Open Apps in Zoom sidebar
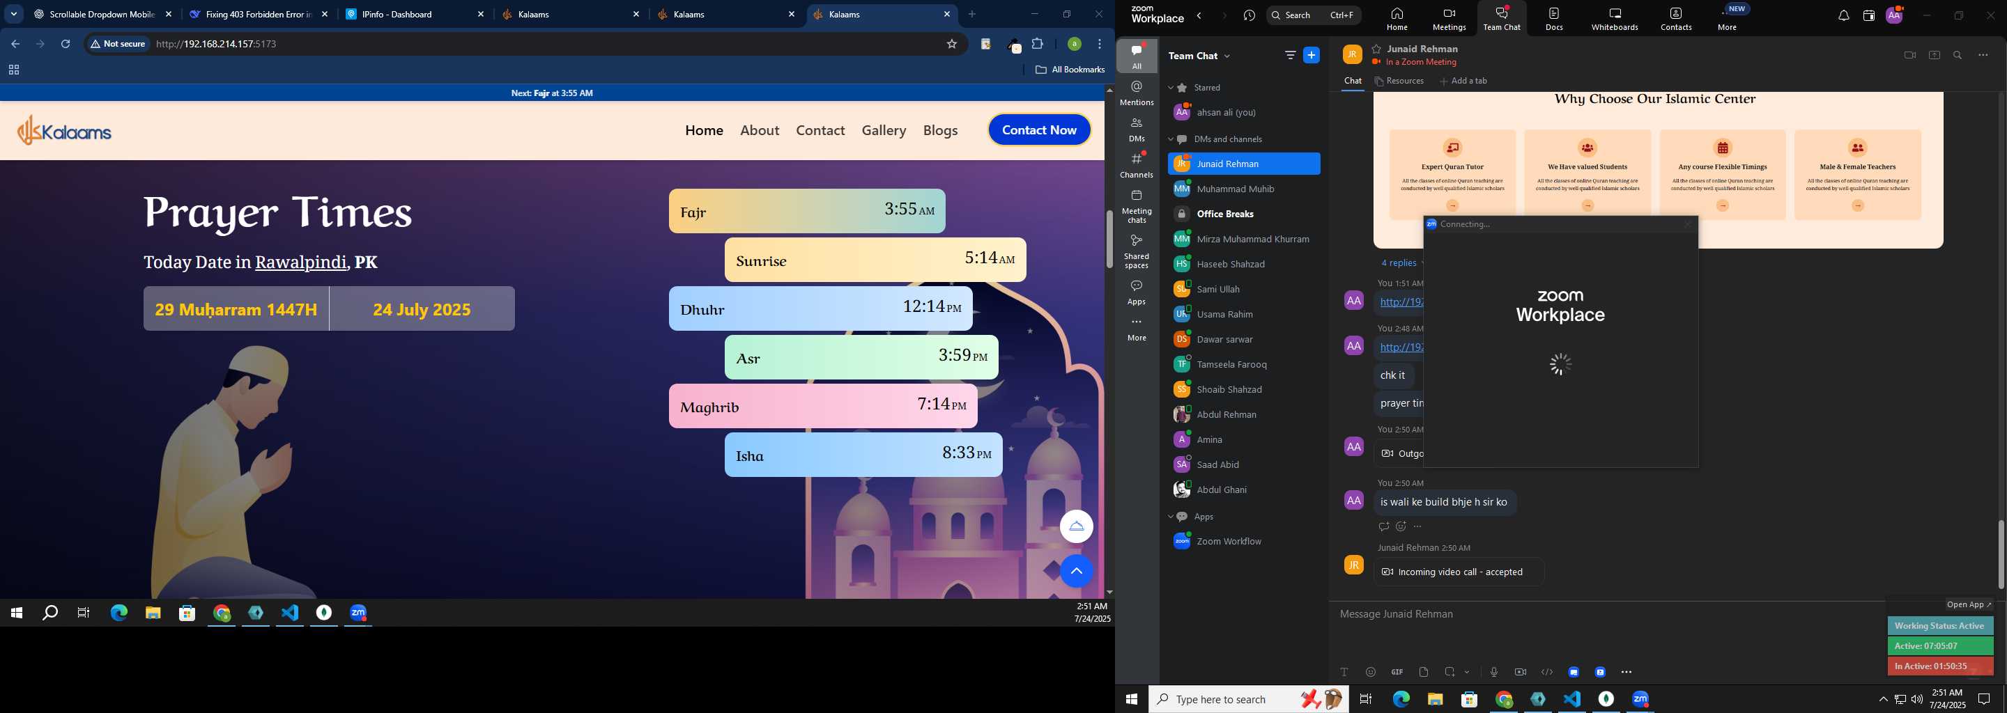The height and width of the screenshot is (713, 2007). [x=1137, y=292]
